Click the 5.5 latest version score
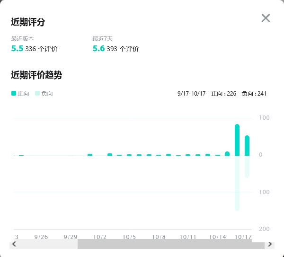284x257 pixels. 17,48
